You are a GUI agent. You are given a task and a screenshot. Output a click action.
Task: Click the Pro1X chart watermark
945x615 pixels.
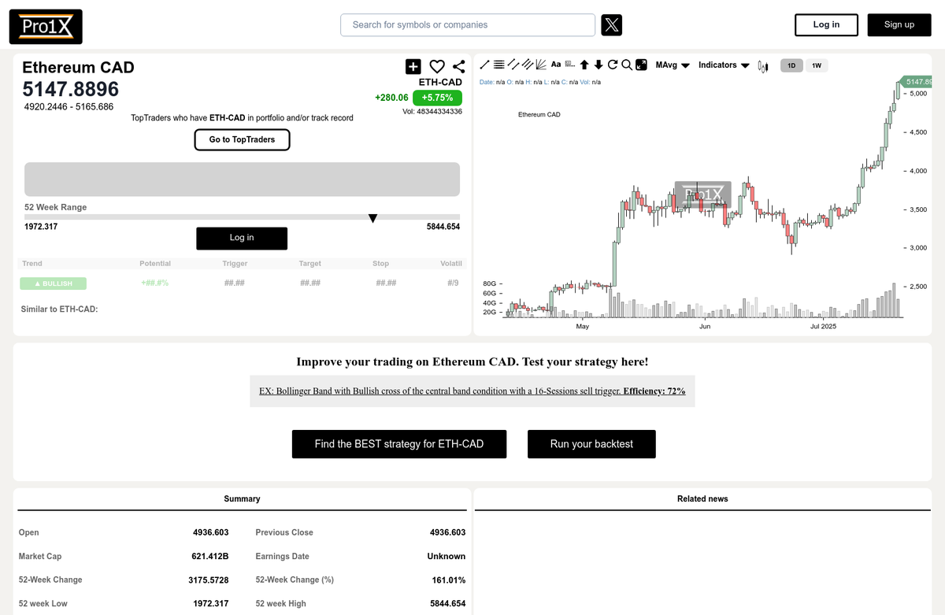point(702,195)
